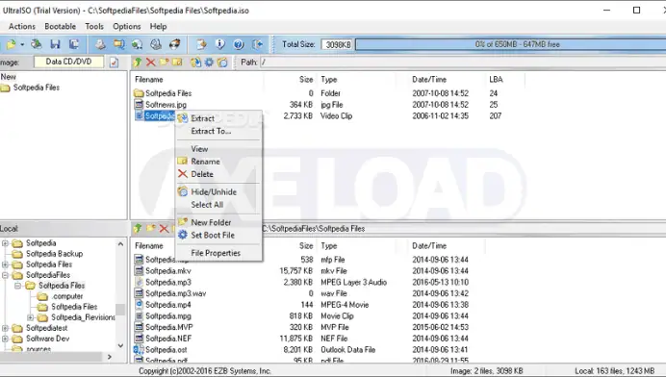Expand the Softpedia Files top-level tree node
Viewport: 666px width, 377px height.
click(5, 264)
